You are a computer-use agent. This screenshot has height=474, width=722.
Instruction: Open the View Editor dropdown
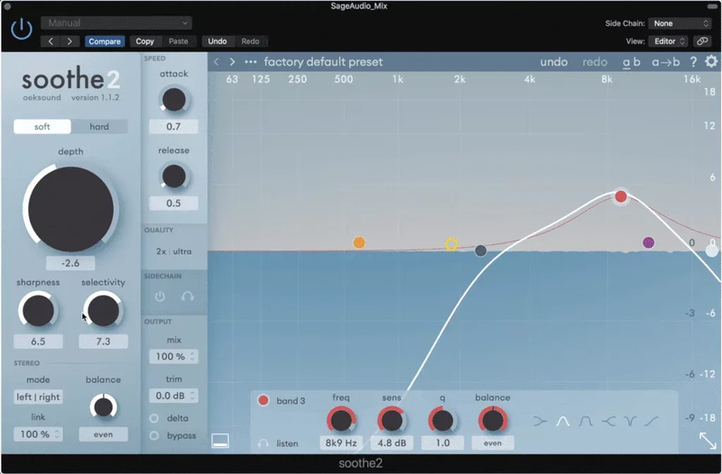click(x=669, y=41)
